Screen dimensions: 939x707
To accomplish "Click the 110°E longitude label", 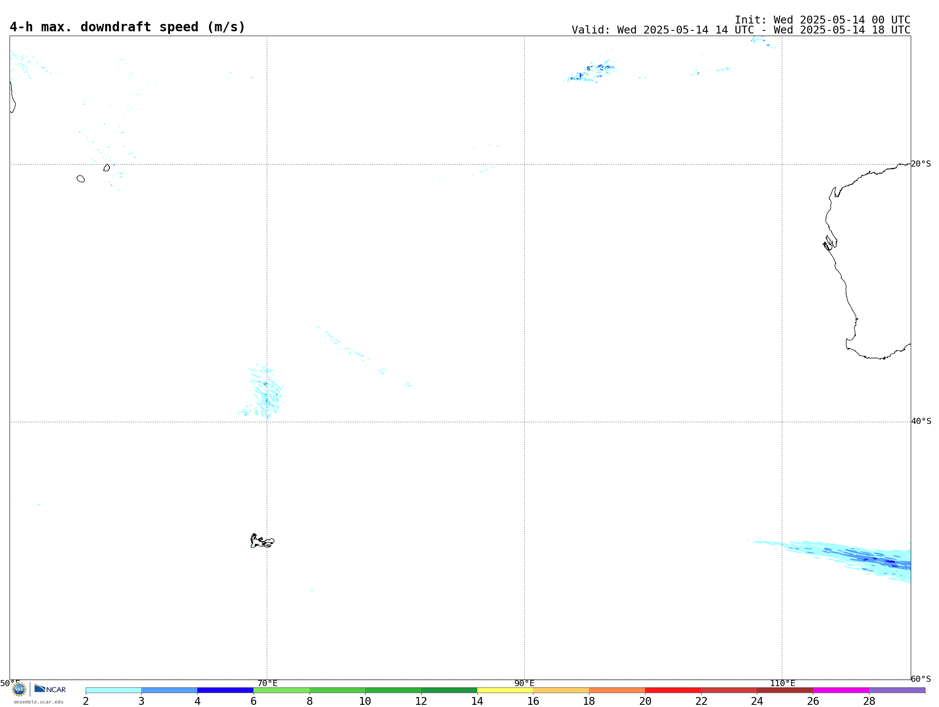I will click(782, 683).
